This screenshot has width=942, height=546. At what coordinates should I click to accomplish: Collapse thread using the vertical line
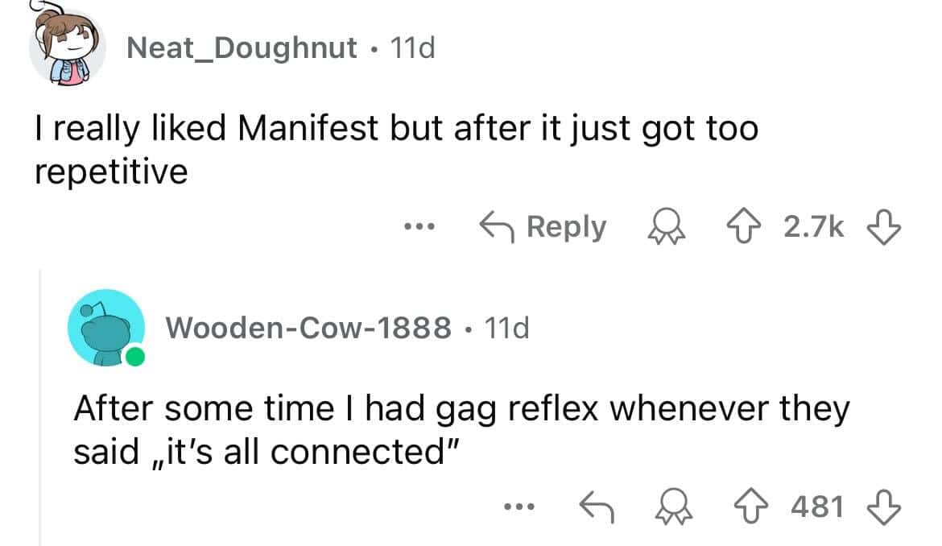pyautogui.click(x=40, y=403)
